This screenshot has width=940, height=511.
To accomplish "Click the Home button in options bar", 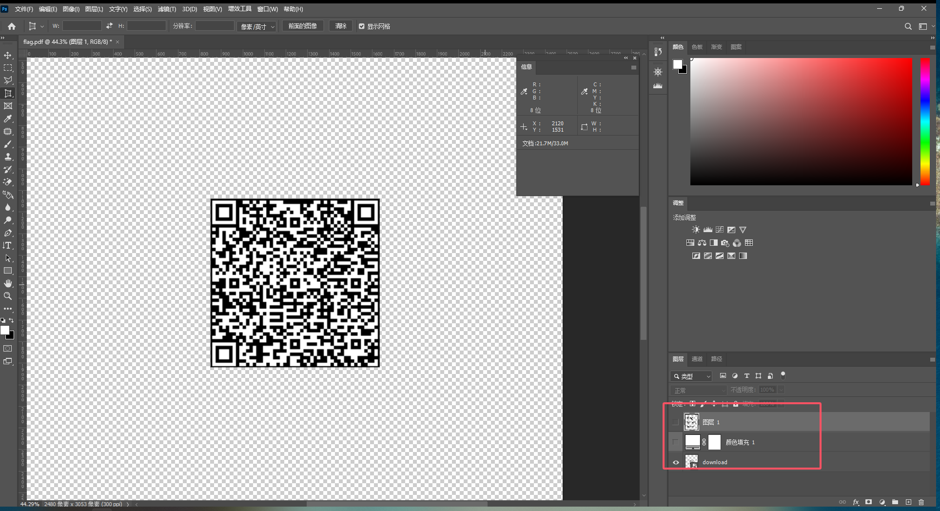I will click(x=12, y=26).
